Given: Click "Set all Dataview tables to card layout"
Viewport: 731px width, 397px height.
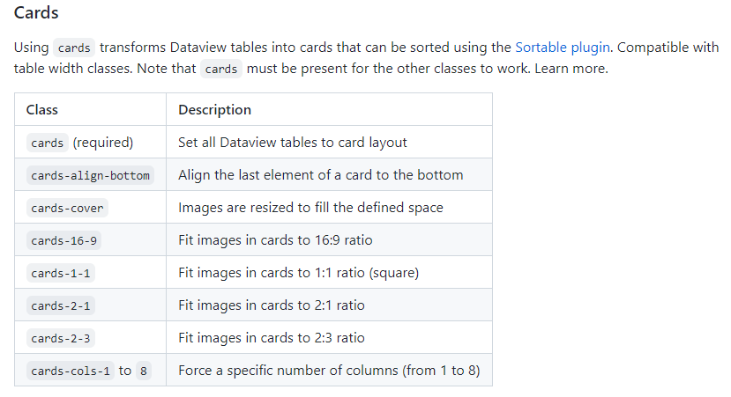Looking at the screenshot, I should tap(292, 142).
